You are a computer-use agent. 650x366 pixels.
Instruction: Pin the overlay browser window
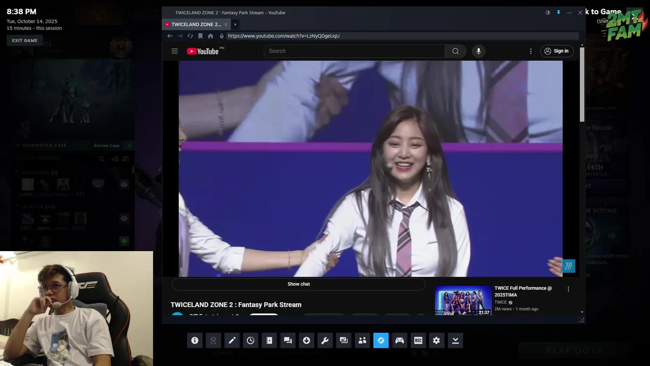pos(558,13)
